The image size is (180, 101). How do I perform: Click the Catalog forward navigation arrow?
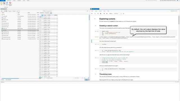3,11
